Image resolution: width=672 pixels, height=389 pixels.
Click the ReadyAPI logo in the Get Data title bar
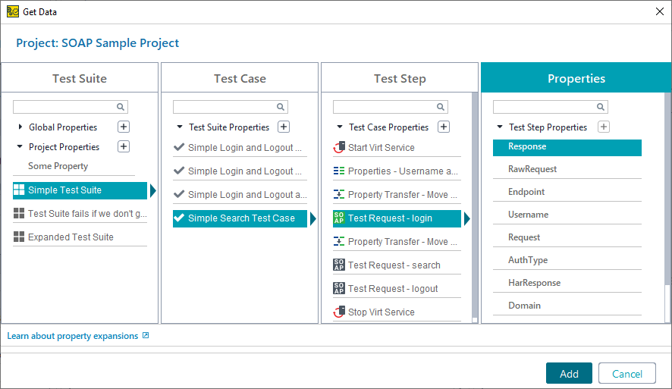click(13, 11)
